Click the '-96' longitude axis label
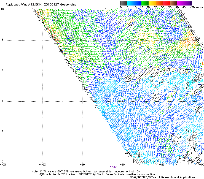The image size is (204, 179). pos(122,165)
